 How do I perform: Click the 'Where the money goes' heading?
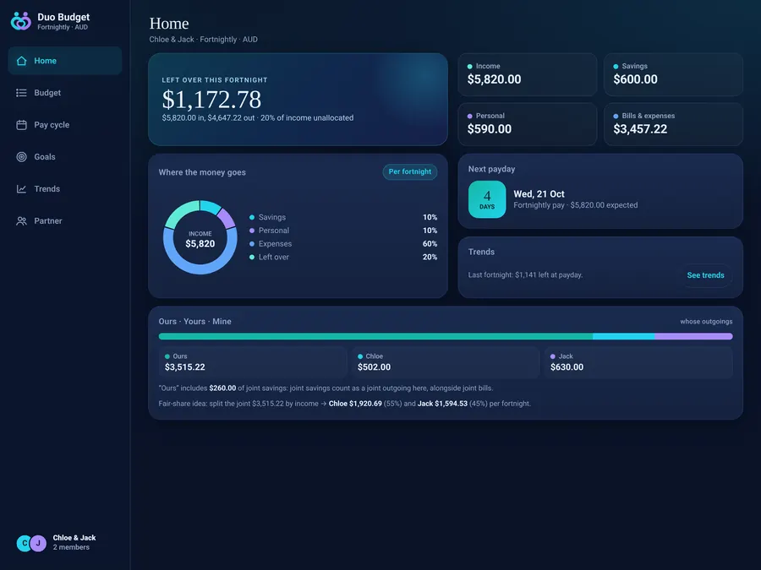click(x=202, y=172)
